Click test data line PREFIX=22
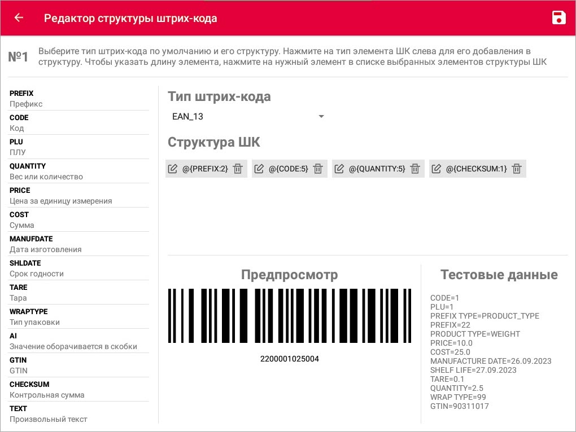Viewport: 576px width, 432px height. 450,325
